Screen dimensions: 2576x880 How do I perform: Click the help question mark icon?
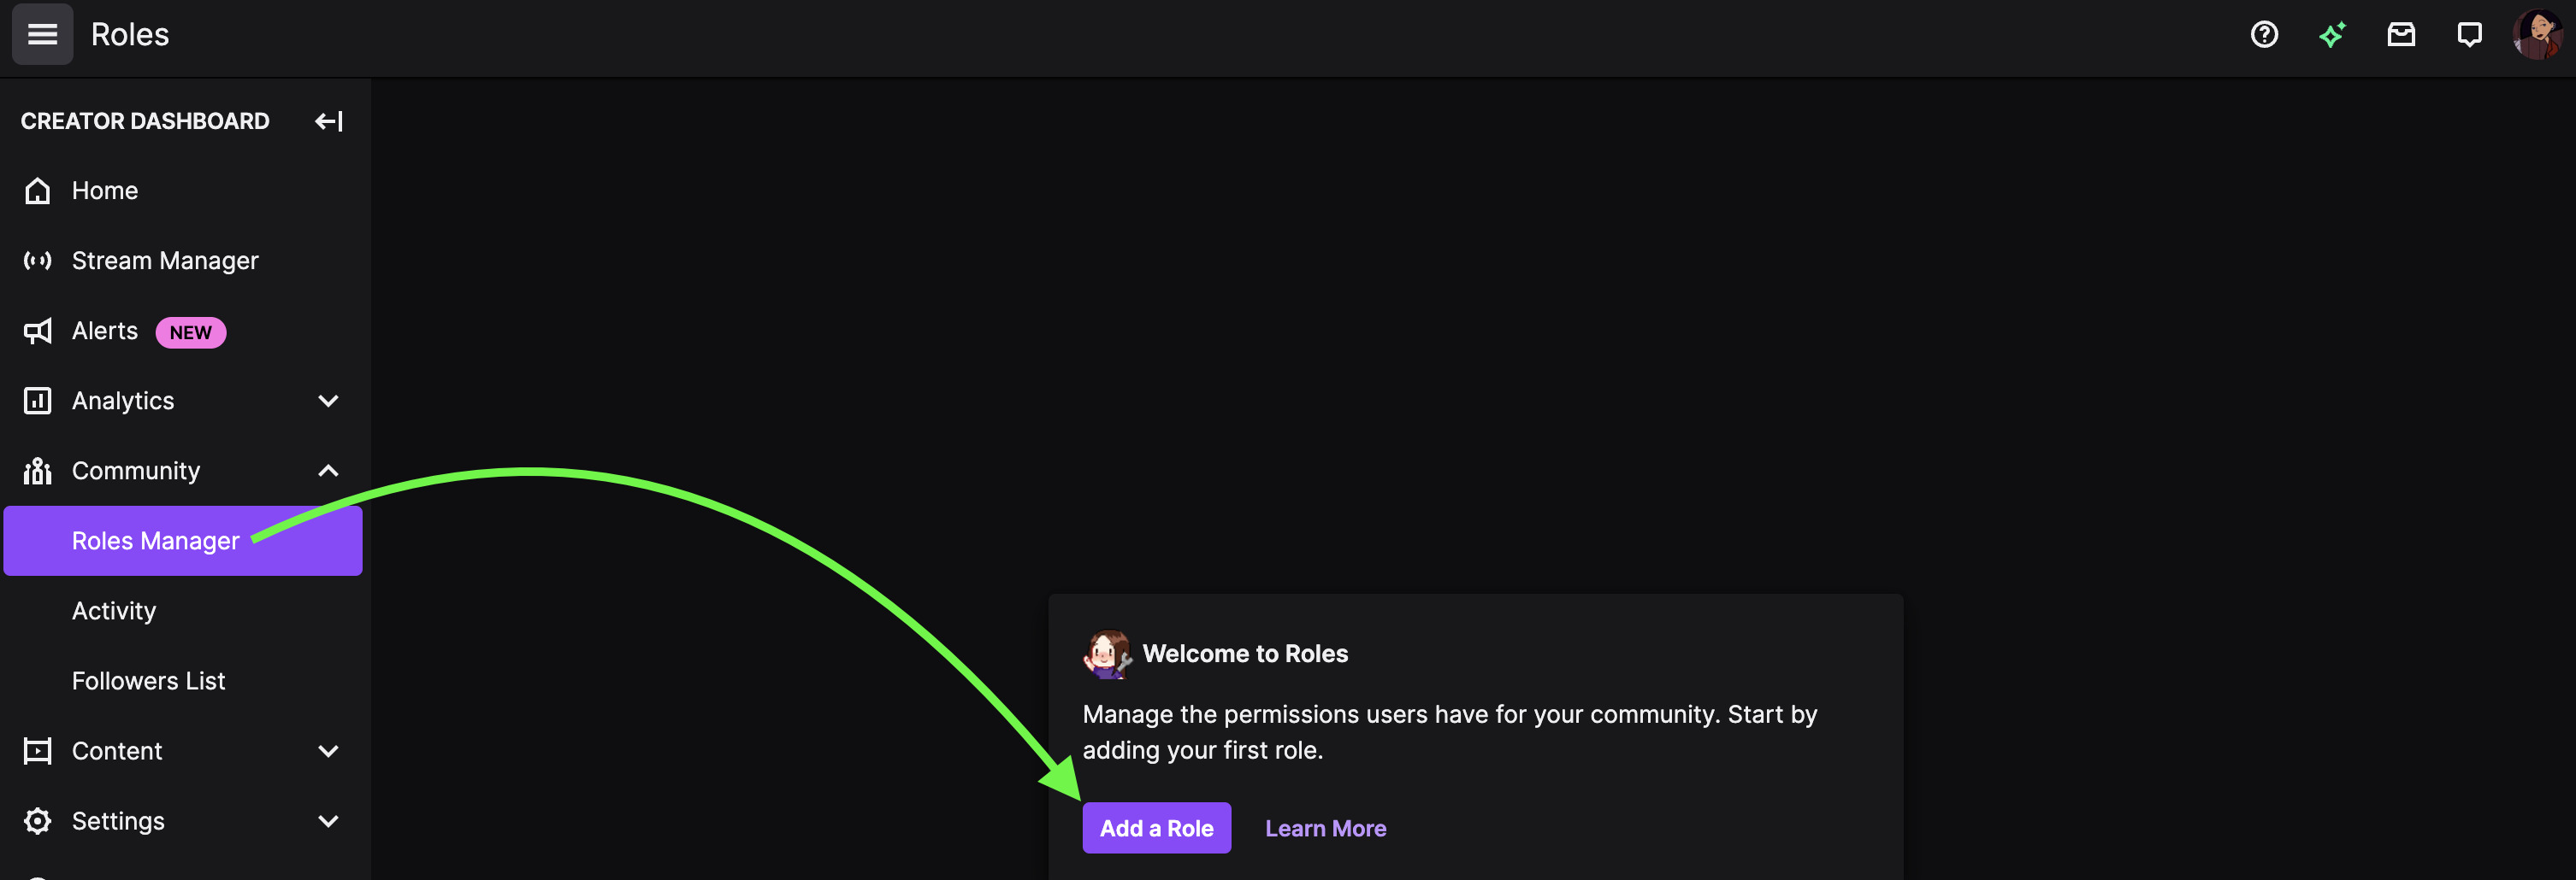coord(2264,35)
